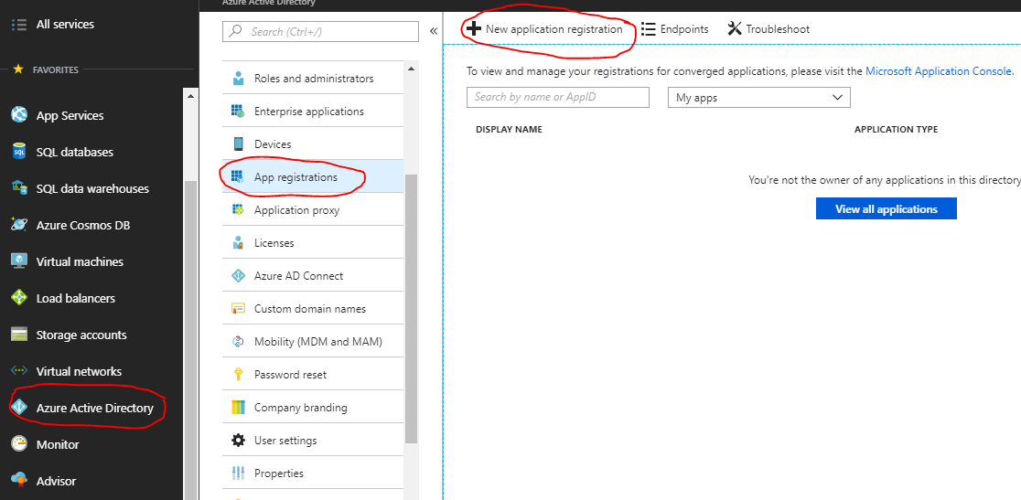Click the Storage accounts icon

19,335
